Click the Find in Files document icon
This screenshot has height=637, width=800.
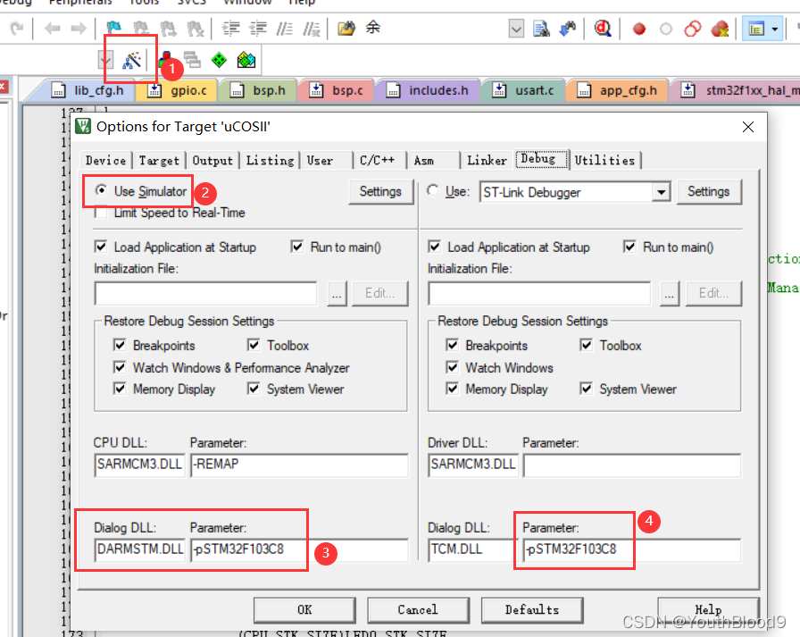pos(541,29)
